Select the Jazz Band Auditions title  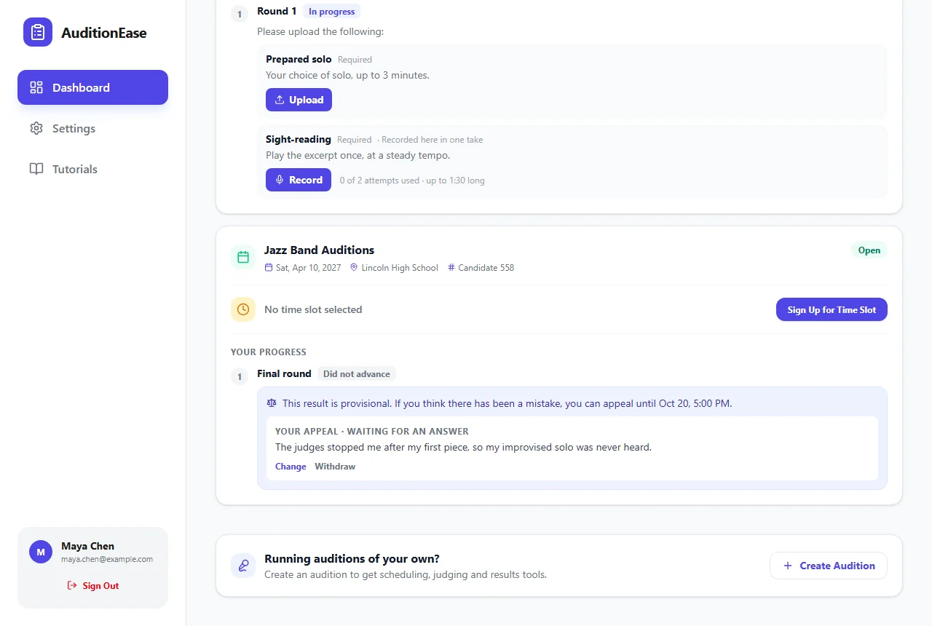(x=319, y=250)
